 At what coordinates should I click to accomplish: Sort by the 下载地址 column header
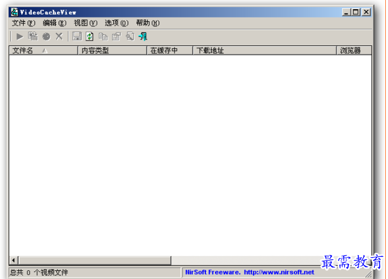265,50
